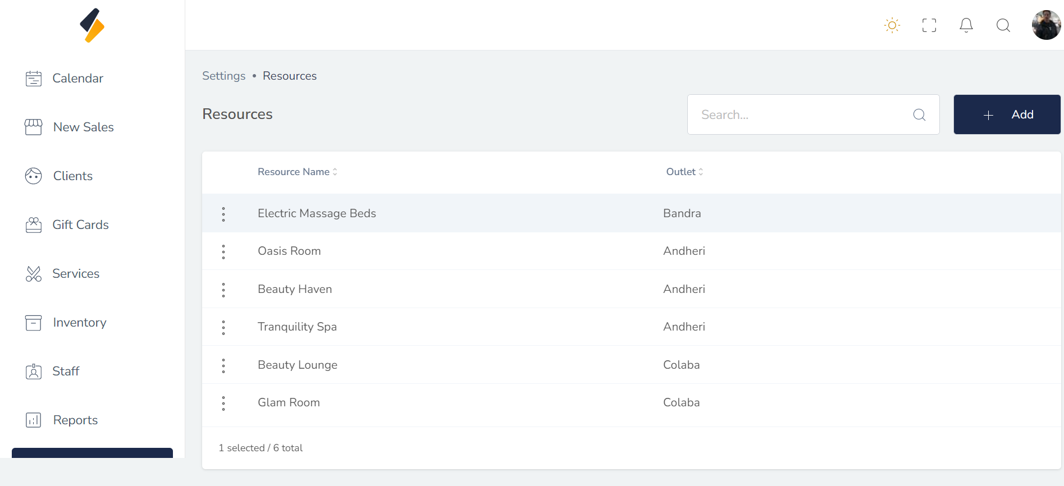Image resolution: width=1064 pixels, height=486 pixels.
Task: Enter fullscreen mode via header icon
Action: 929,25
